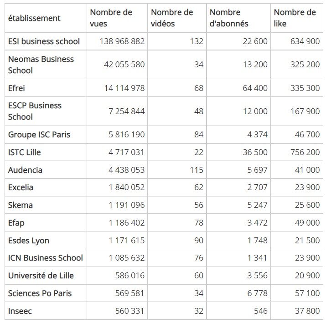
Task: Click on the 'Efrei' establishment cell
Action: click(18, 88)
